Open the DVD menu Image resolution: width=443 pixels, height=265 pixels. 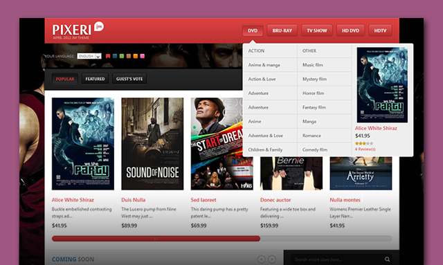click(253, 30)
